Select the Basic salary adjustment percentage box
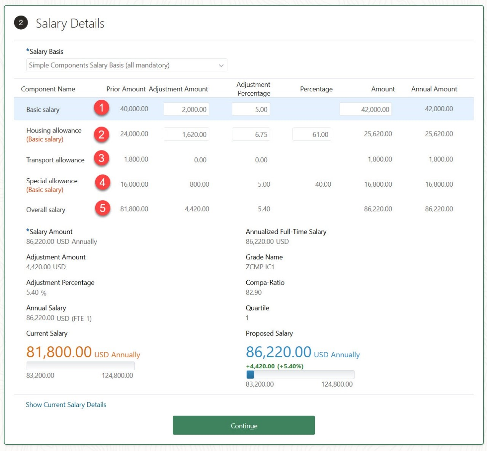 tap(251, 109)
